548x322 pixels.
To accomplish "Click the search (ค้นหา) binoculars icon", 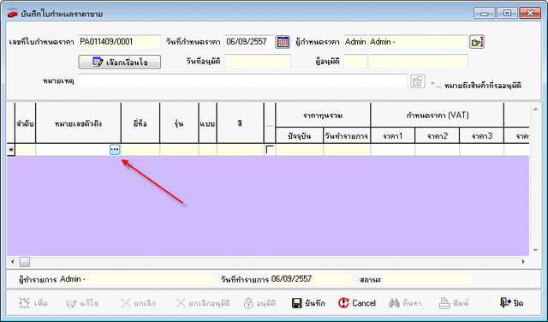I will pyautogui.click(x=394, y=303).
